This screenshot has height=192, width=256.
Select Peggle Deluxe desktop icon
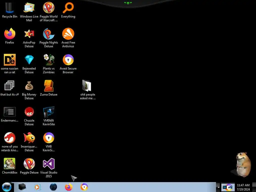coord(29,166)
